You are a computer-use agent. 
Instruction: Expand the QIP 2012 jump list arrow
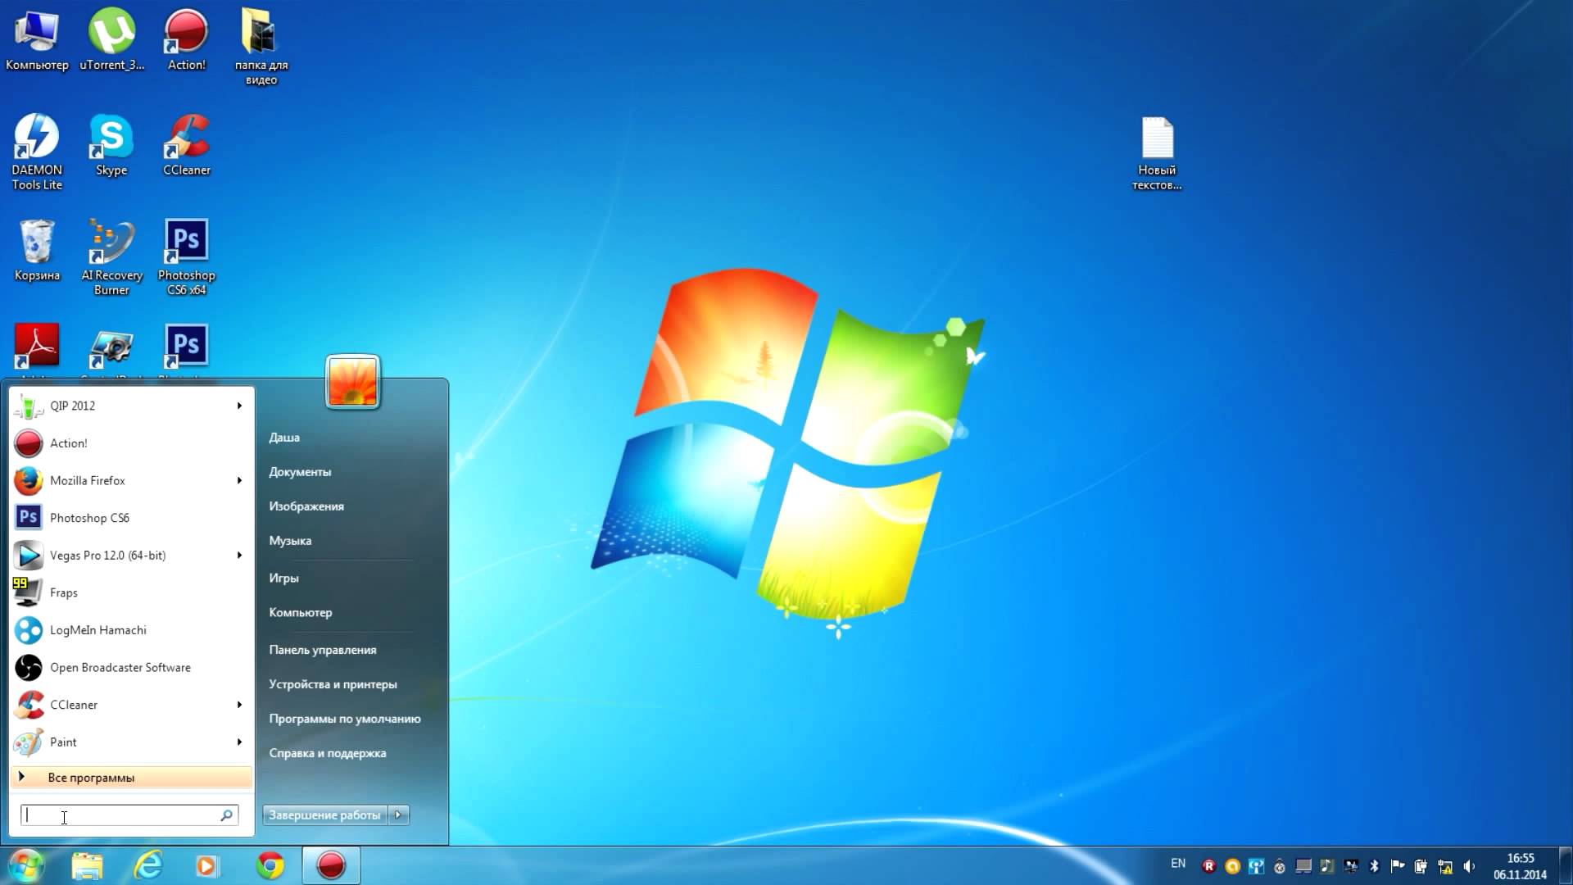coord(239,406)
